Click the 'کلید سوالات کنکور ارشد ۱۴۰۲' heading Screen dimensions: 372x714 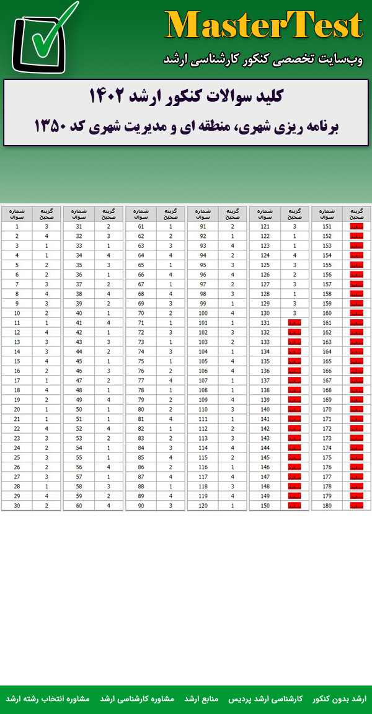point(186,97)
